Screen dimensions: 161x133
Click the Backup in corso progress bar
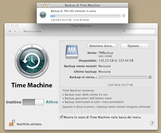122,77
